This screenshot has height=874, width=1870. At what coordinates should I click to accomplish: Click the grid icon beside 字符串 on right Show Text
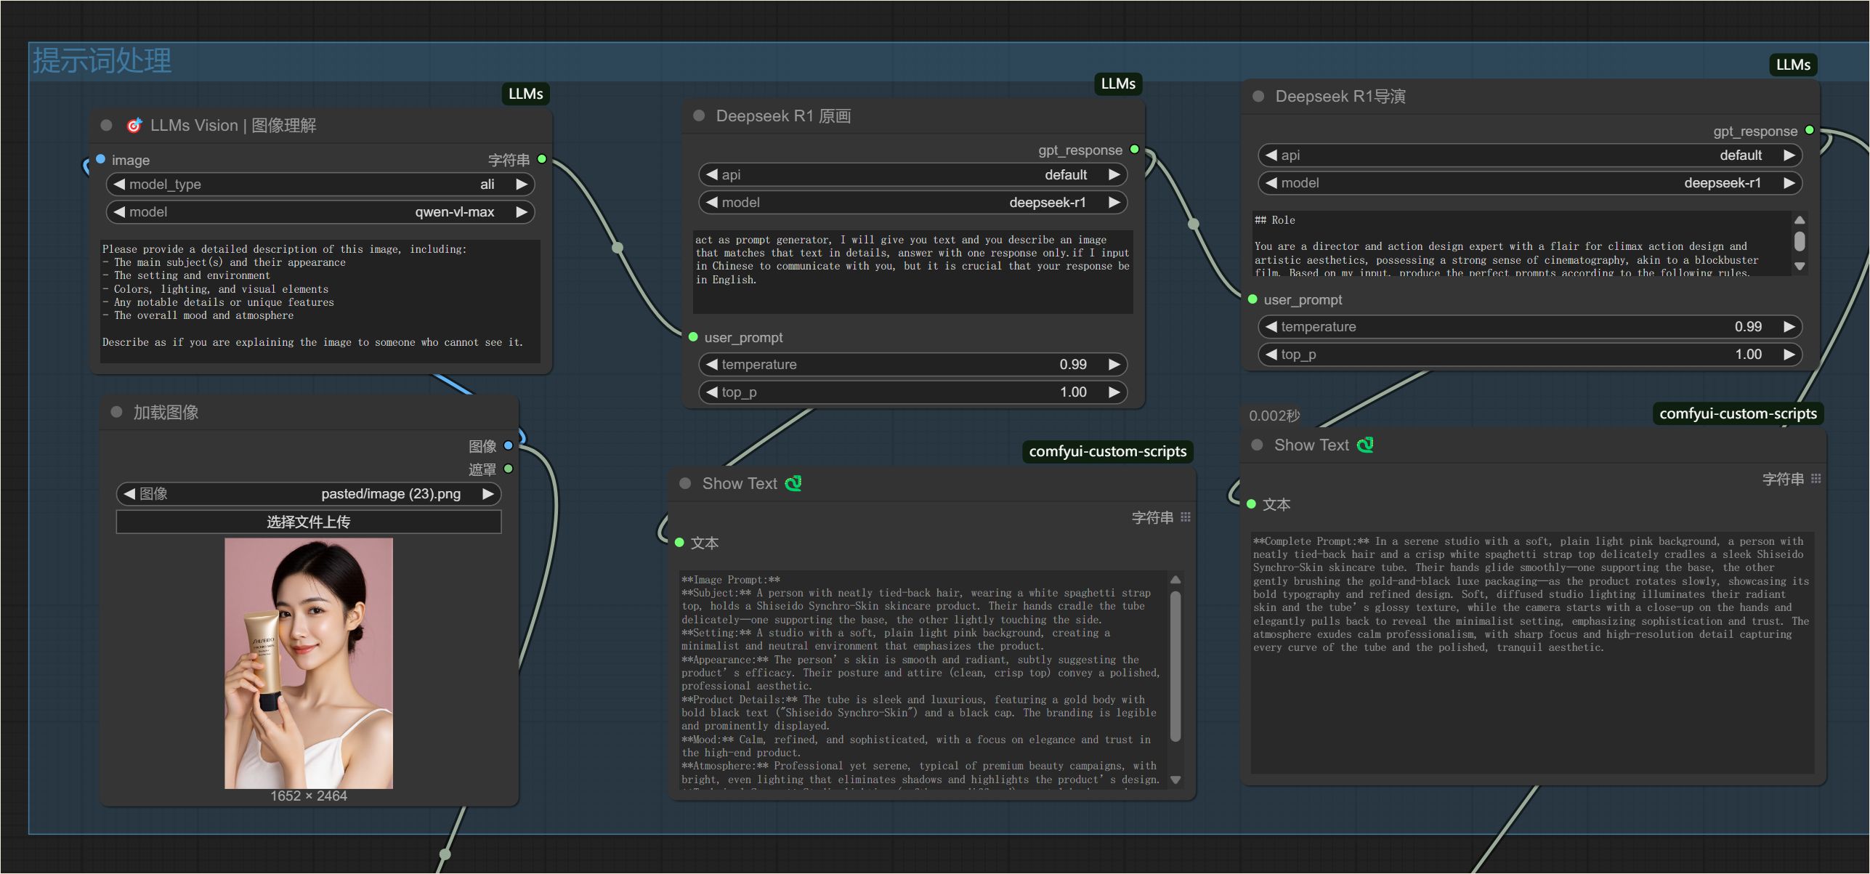point(1816,479)
